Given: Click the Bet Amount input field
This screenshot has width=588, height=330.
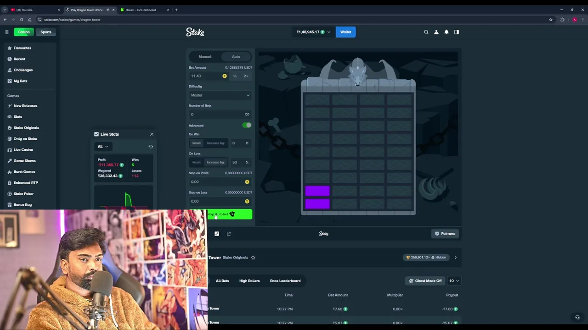Looking at the screenshot, I should tap(209, 76).
